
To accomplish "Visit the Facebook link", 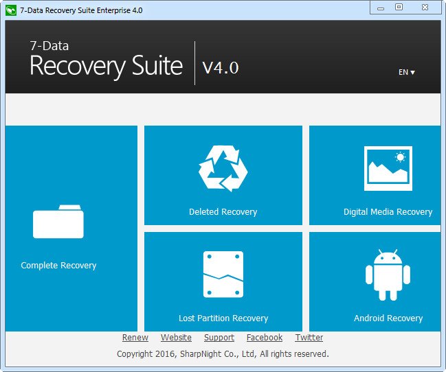I will pos(265,337).
